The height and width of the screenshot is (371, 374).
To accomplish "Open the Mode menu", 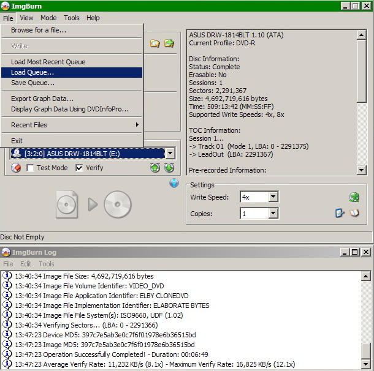I will point(48,18).
